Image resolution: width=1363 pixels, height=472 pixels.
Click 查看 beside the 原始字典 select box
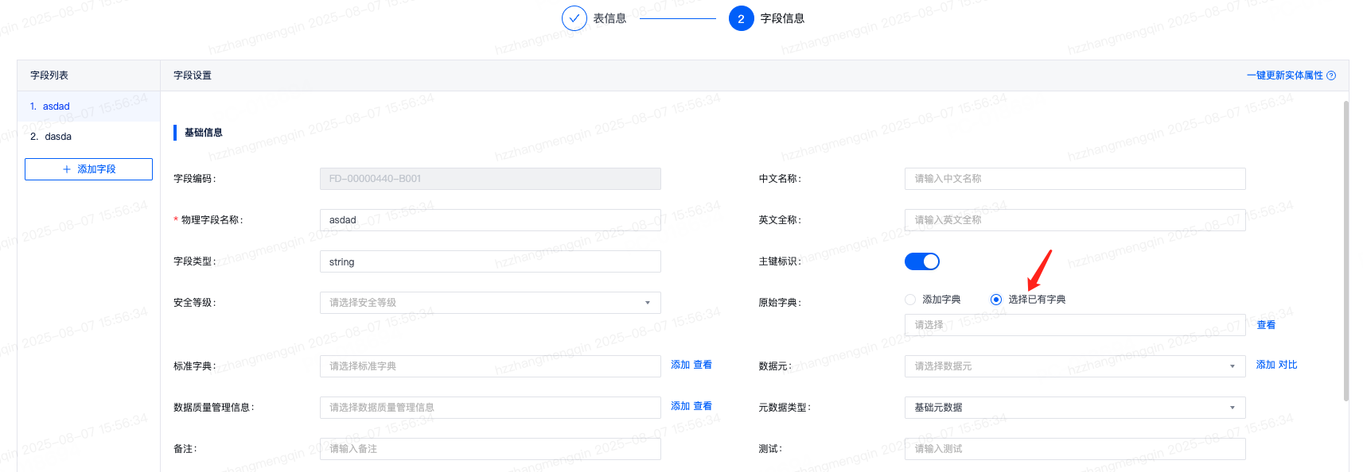(x=1266, y=325)
